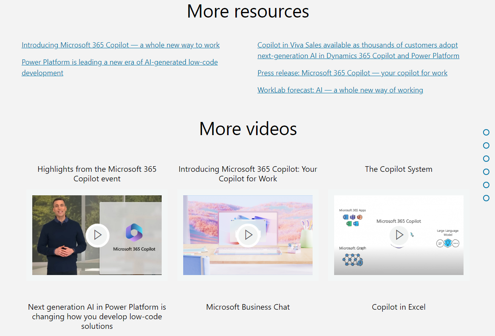Select the fifth page navigation dot

tap(486, 185)
